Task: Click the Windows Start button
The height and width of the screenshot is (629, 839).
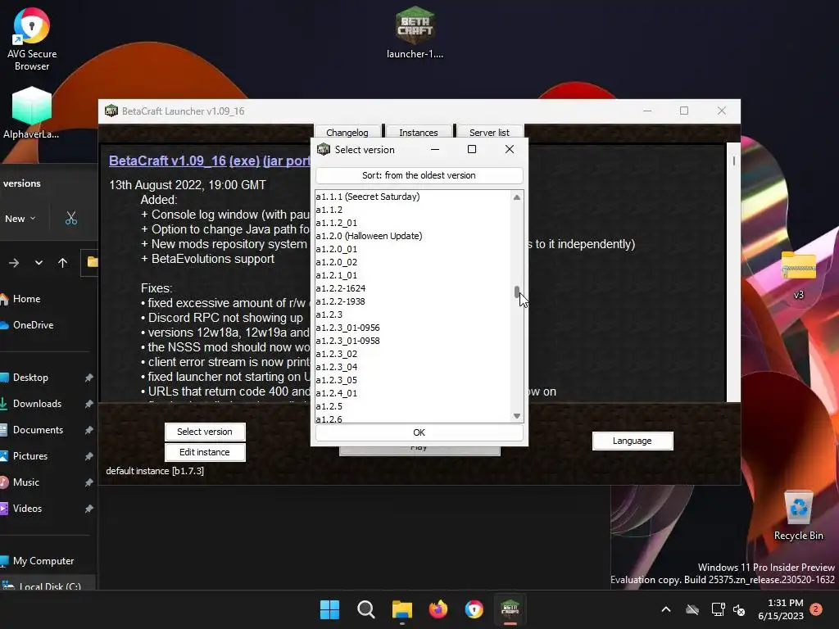Action: point(329,609)
